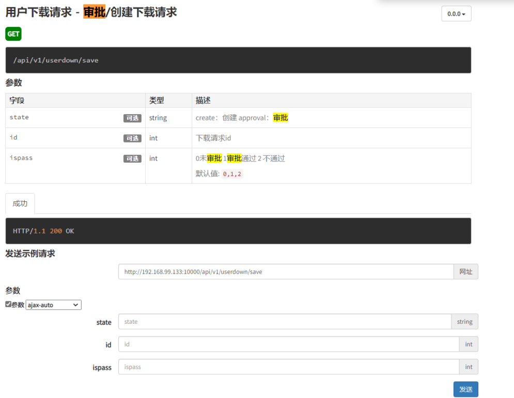Viewport: 514px width, 398px height.
Task: Click into the id input field
Action: [288, 344]
